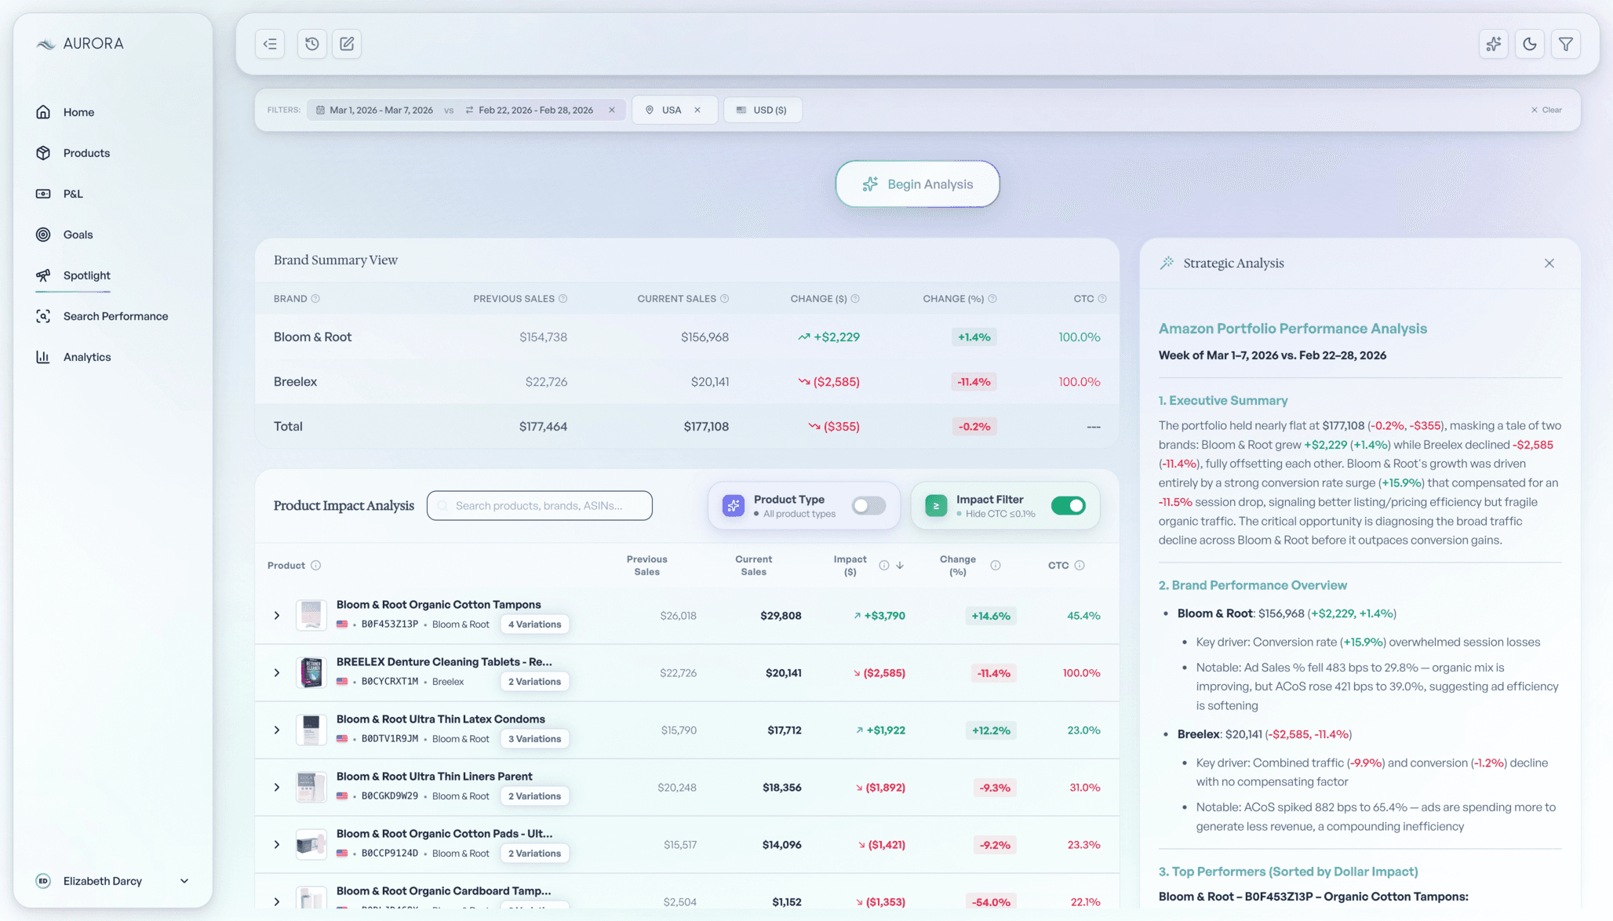The height and width of the screenshot is (921, 1613).
Task: Click the edit/compose icon in the toolbar
Action: (x=346, y=44)
